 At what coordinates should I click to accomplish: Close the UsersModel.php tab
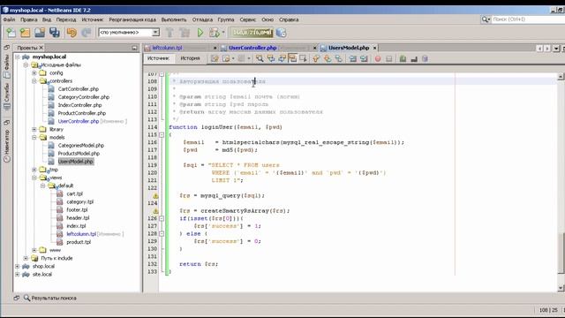[x=374, y=48]
